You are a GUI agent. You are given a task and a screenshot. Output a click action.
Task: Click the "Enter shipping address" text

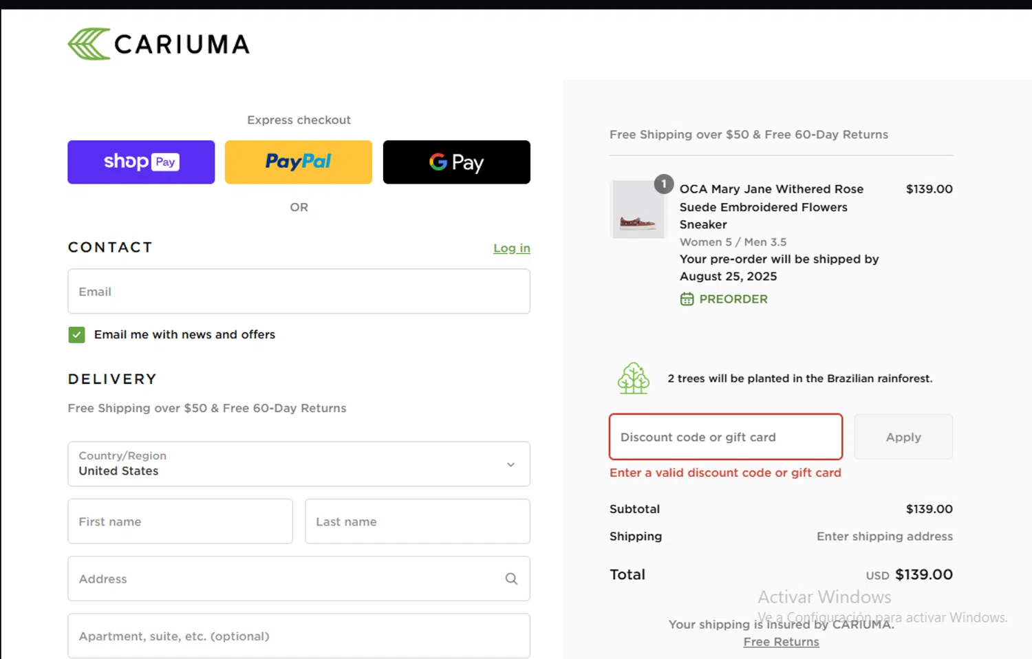[885, 537]
